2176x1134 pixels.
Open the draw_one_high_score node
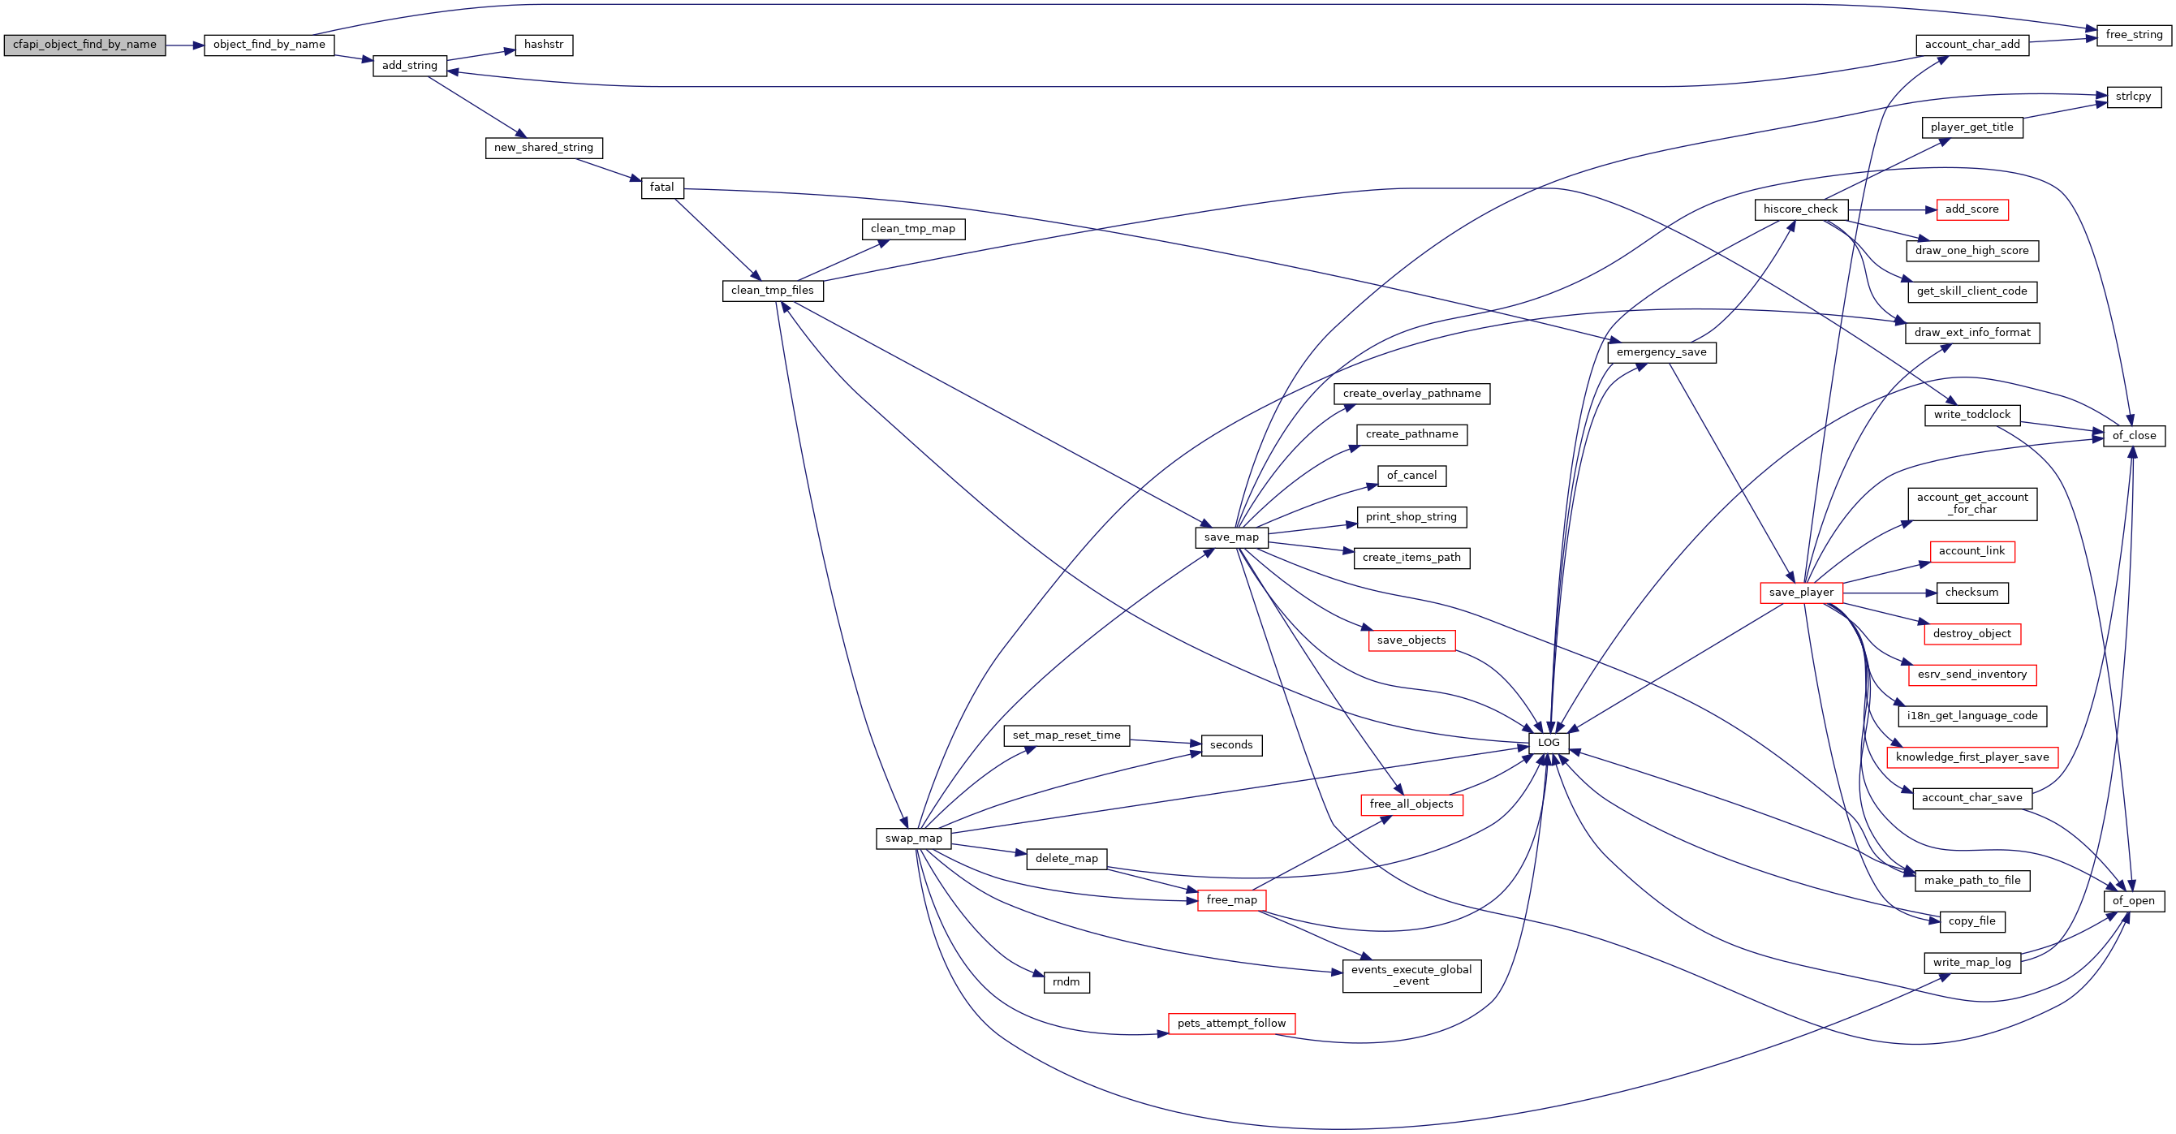coord(1972,251)
